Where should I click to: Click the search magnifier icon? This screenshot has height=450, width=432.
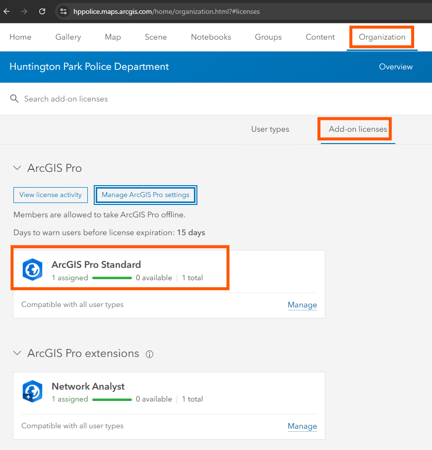(x=14, y=99)
